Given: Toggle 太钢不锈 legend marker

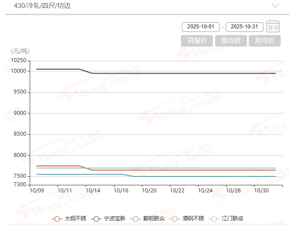Looking at the screenshot, I should coord(56,219).
